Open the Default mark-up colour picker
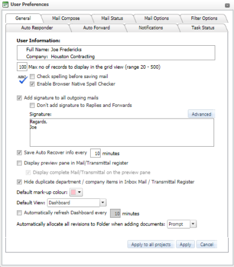The width and height of the screenshot is (234, 267). click(76, 192)
